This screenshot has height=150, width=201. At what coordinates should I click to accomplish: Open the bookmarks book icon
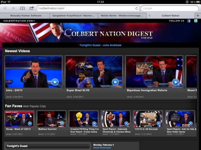(22, 8)
